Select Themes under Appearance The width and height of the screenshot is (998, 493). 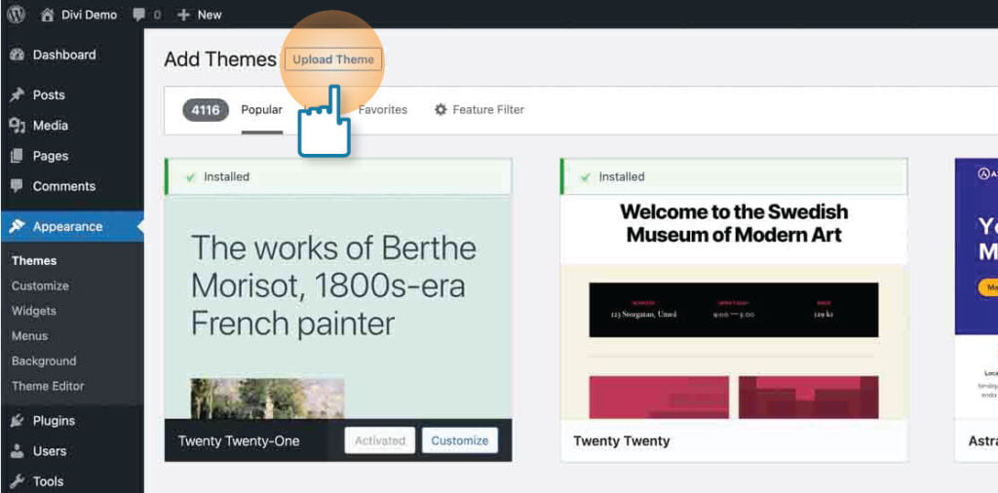(x=34, y=261)
